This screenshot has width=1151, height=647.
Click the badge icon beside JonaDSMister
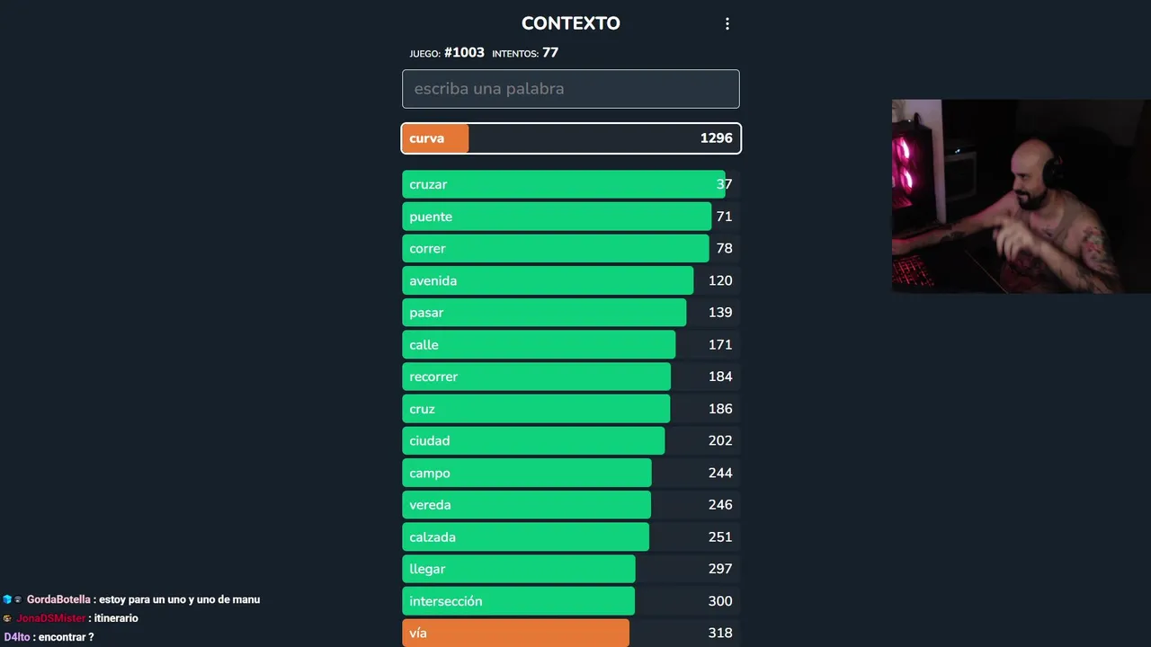tap(7, 618)
